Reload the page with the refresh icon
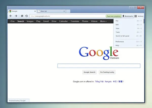The image size is (152, 108). coord(26,16)
